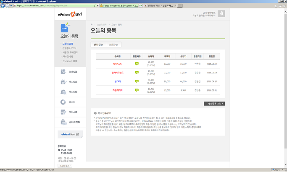Click the eFriend Navi logo
The height and width of the screenshot is (172, 287).
pos(70,14)
